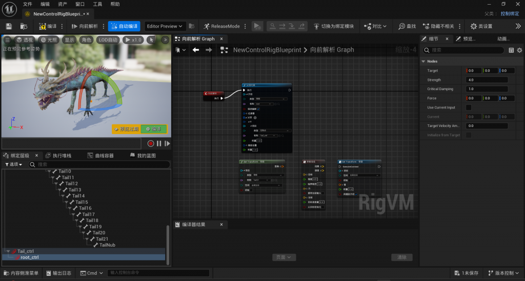
Task: Open the 编辑 Edit menu
Action: [45, 4]
